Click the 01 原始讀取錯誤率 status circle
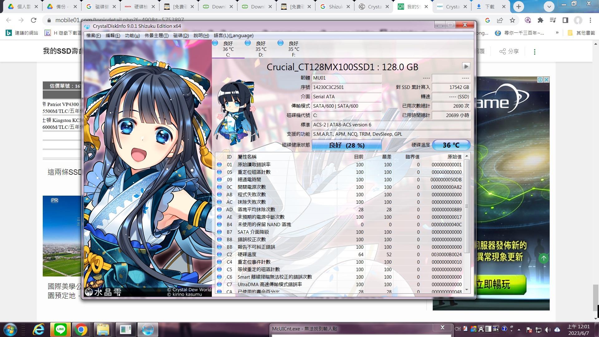Image resolution: width=599 pixels, height=337 pixels. pyautogui.click(x=219, y=164)
